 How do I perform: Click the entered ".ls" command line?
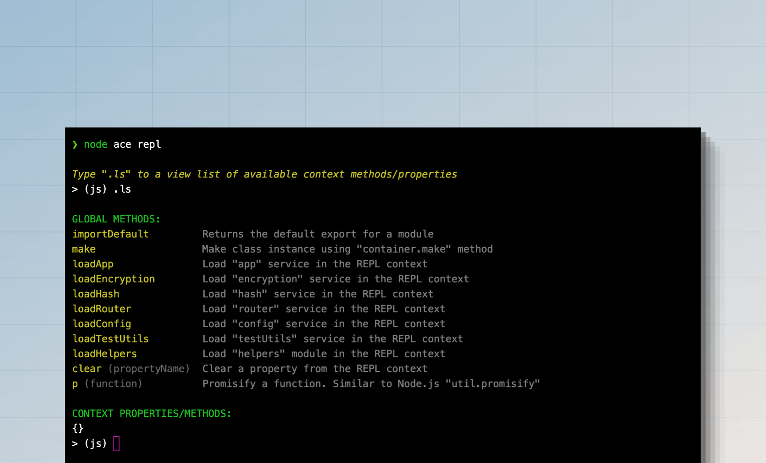point(101,189)
